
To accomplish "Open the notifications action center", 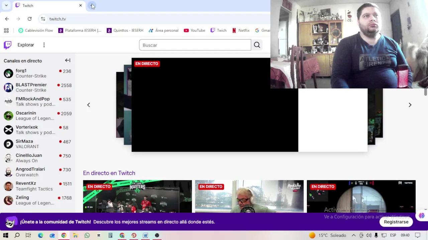I will 418,235.
